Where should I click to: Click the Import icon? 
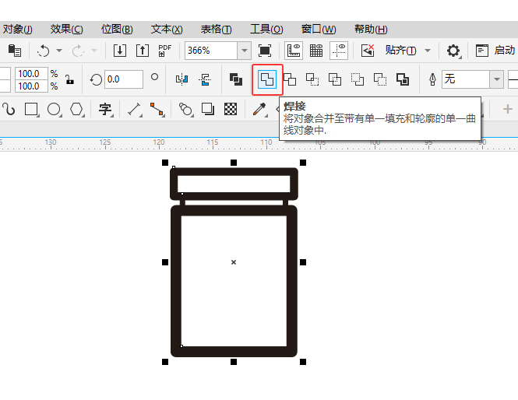tap(120, 51)
